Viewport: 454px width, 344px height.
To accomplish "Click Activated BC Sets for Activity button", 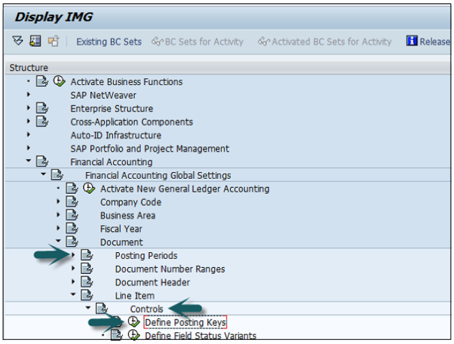I will click(x=325, y=41).
